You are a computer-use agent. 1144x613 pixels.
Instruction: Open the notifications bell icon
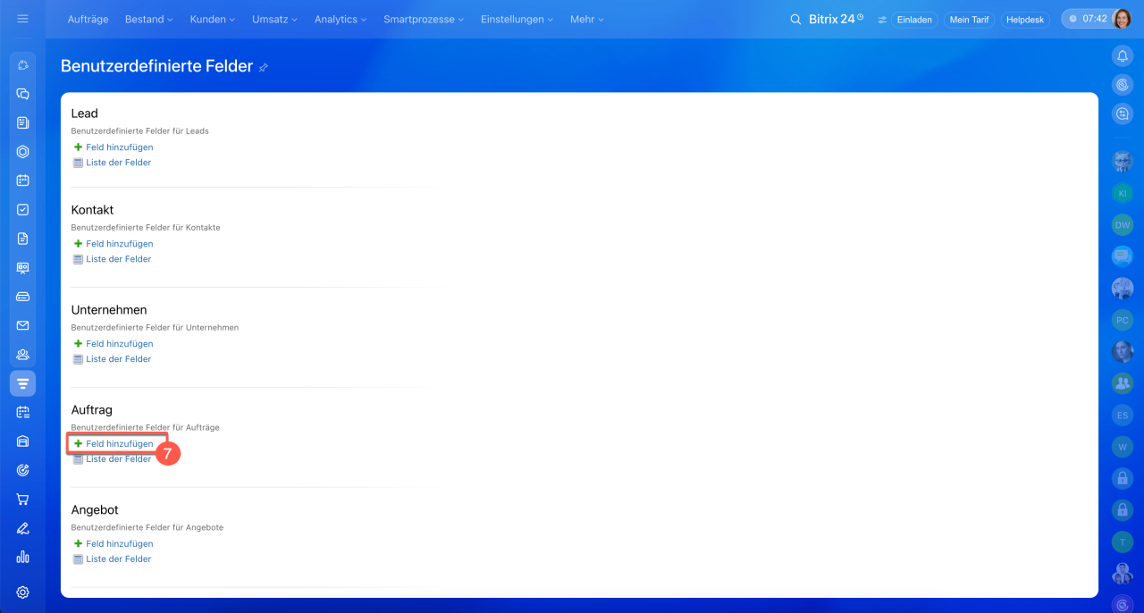[1123, 56]
